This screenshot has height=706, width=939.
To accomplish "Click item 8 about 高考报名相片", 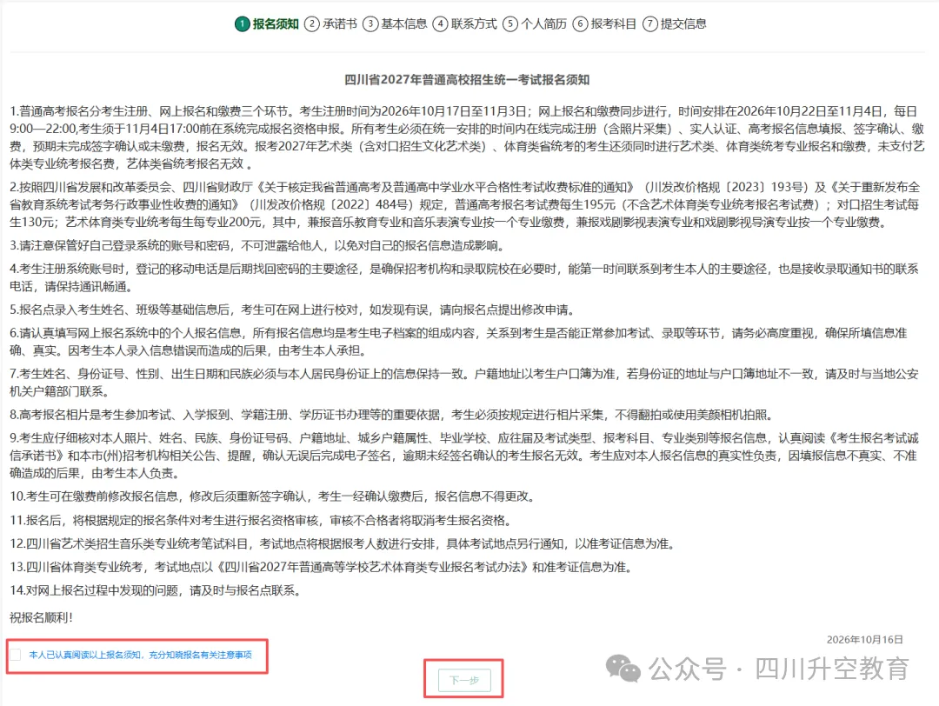I will (x=394, y=415).
